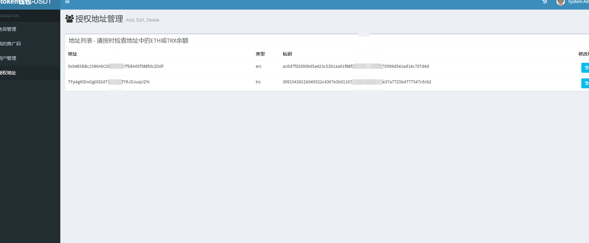Image resolution: width=589 pixels, height=243 pixels.
Task: Click the edit button for the erc row
Action: click(x=585, y=68)
